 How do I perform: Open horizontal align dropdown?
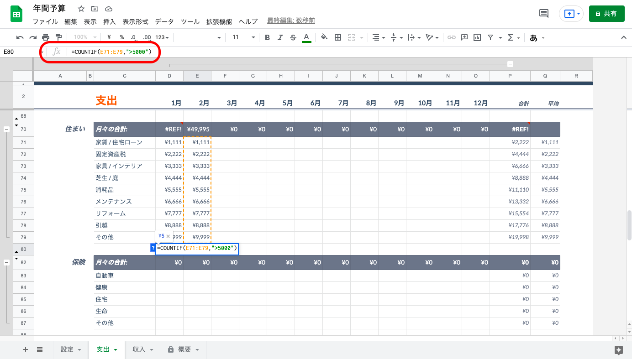pos(379,37)
